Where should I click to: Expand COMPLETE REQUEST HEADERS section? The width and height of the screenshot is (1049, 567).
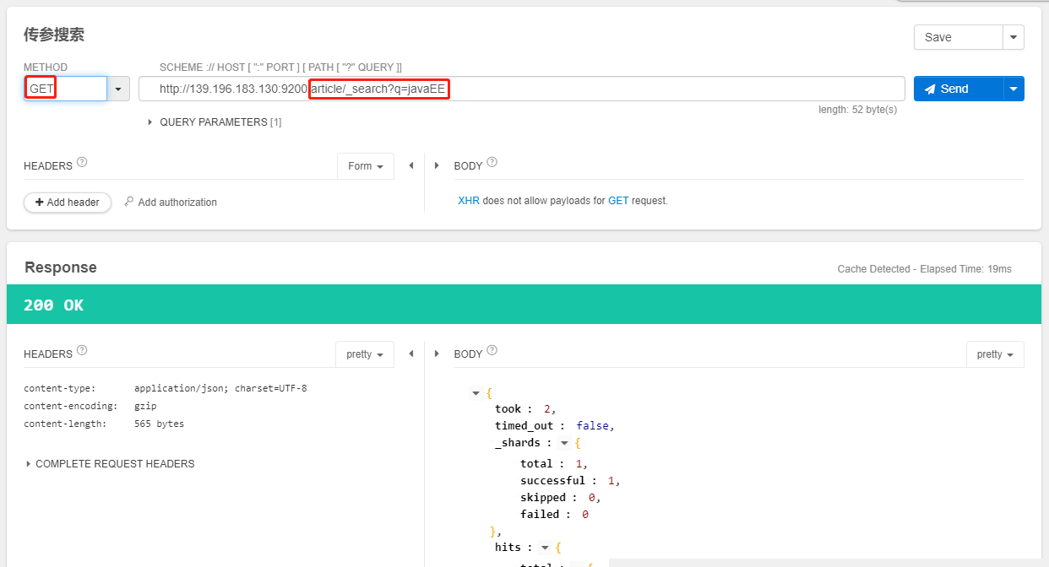[x=110, y=464]
